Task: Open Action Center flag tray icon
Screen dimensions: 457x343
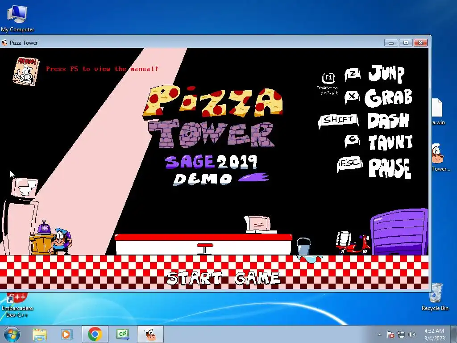Action: (x=390, y=335)
